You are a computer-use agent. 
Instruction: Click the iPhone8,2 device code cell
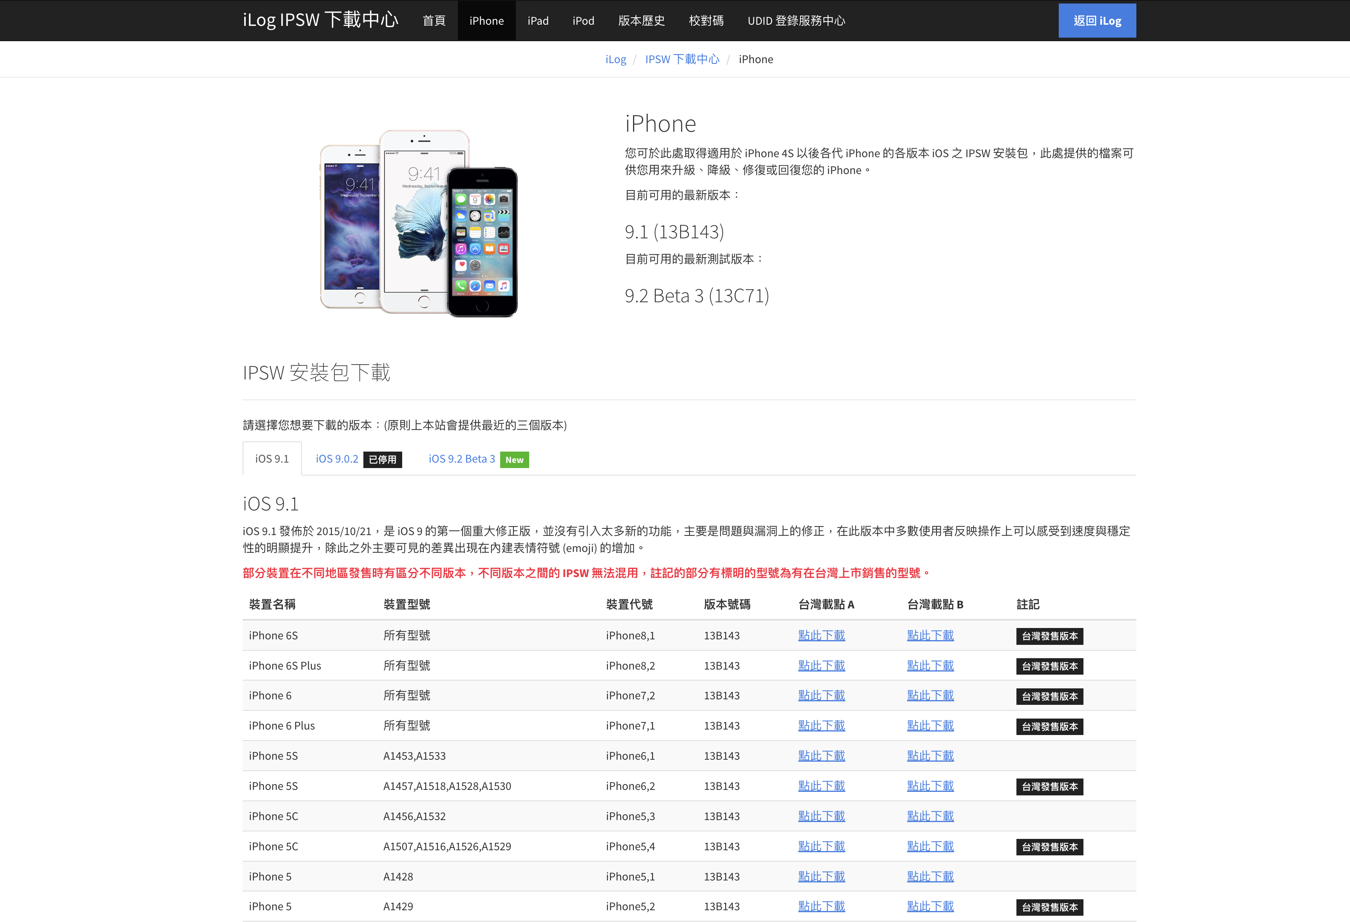[630, 665]
